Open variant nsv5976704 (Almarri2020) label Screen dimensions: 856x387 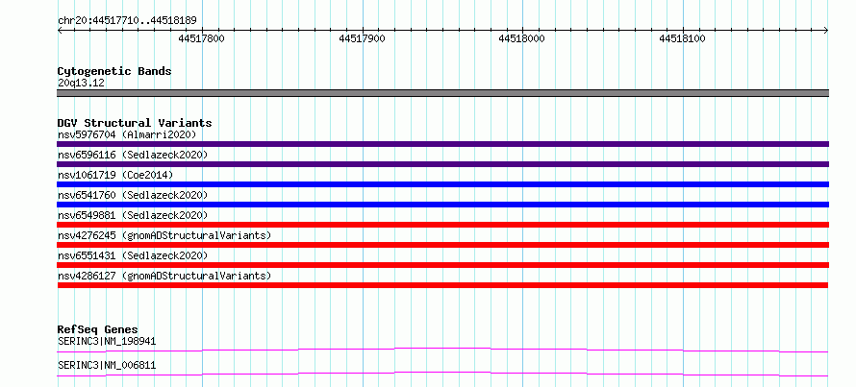point(127,134)
